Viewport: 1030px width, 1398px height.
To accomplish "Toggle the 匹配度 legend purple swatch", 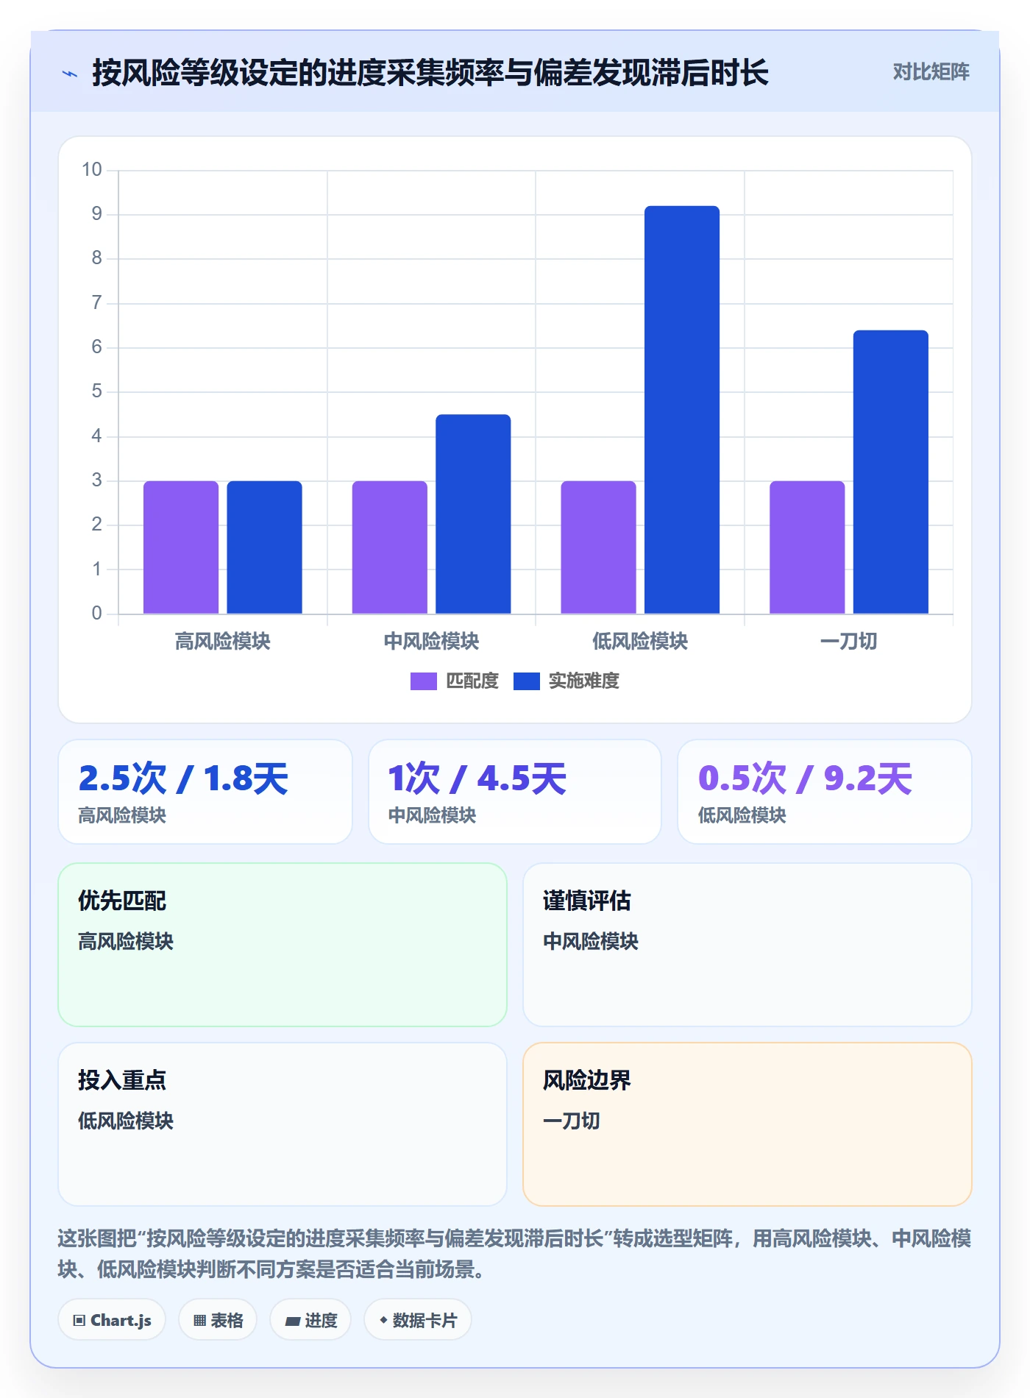I will click(424, 681).
